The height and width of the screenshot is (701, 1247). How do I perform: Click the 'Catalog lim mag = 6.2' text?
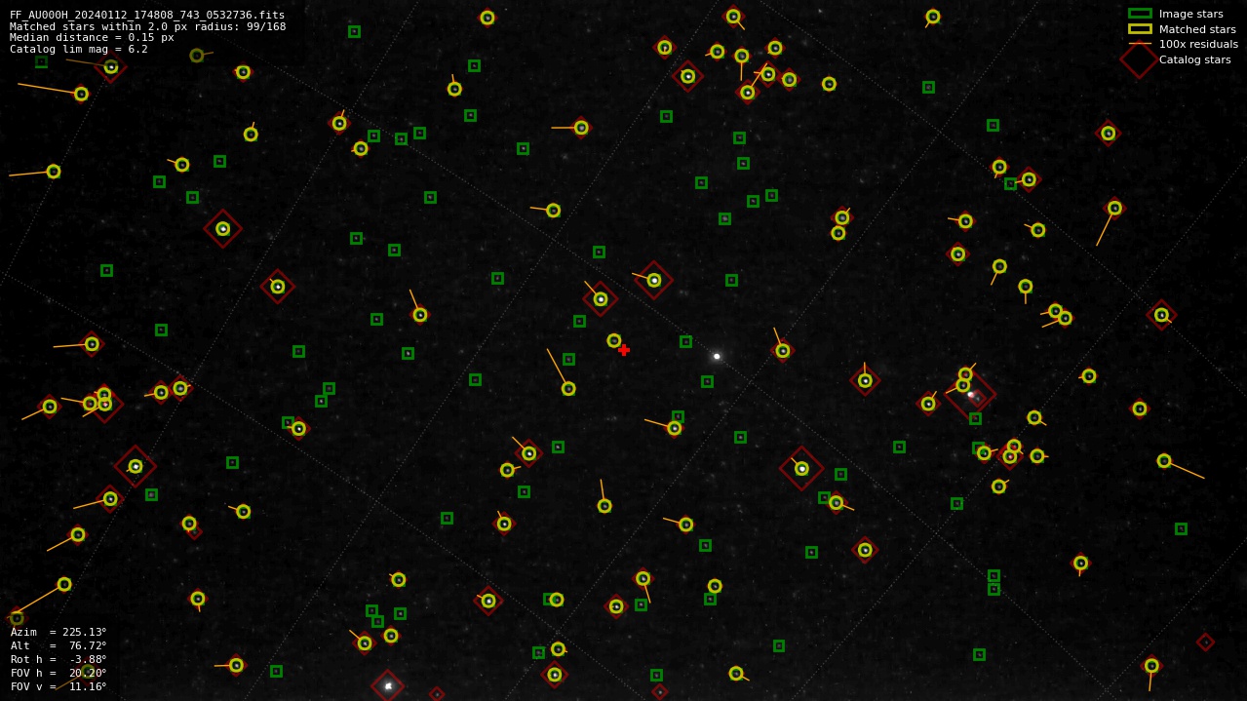(x=79, y=49)
